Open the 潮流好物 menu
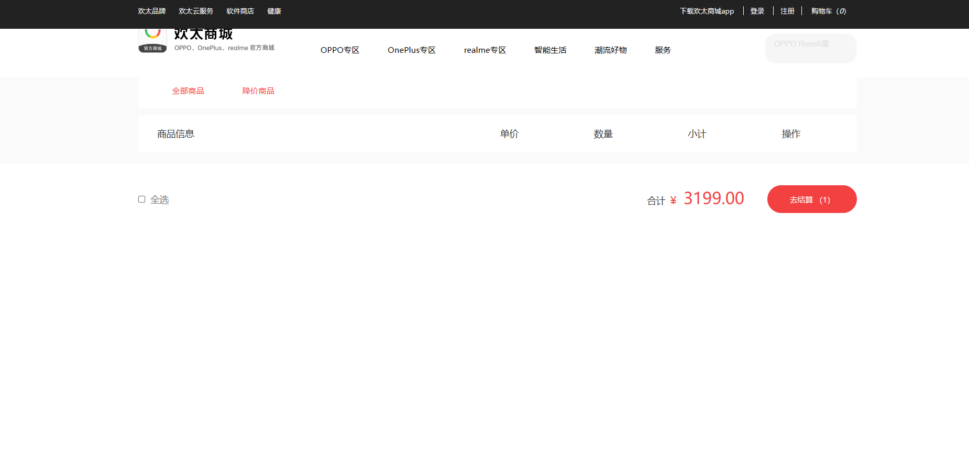 pos(611,50)
